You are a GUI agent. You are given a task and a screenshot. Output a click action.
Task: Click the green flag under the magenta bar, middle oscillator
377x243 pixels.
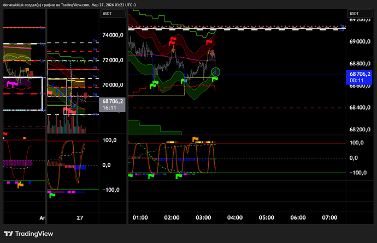[x=52, y=196]
